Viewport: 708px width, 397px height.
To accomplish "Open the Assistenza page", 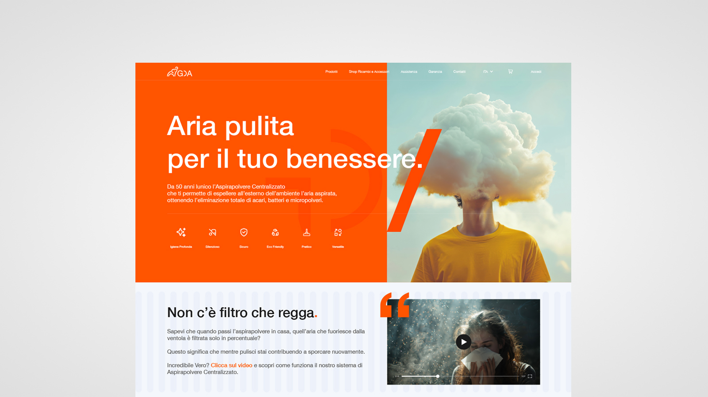I will click(x=409, y=72).
